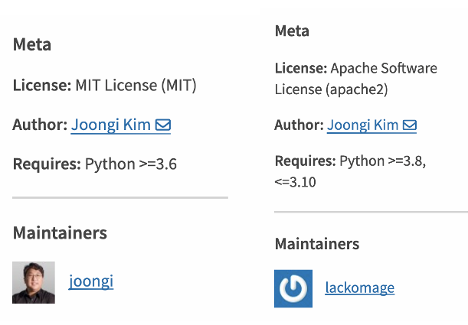The width and height of the screenshot is (468, 325).
Task: Click the Requires label before Python >=3.6
Action: click(47, 164)
